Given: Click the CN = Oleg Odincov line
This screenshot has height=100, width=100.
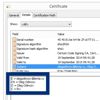Looking at the screenshot, I should pyautogui.click(x=23, y=82).
